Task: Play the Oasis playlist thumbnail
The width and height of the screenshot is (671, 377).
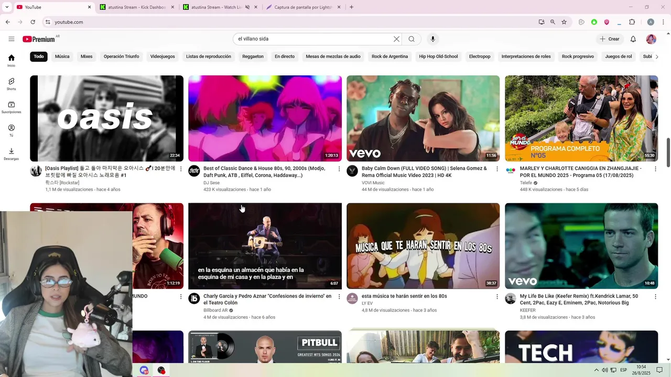Action: pyautogui.click(x=106, y=118)
